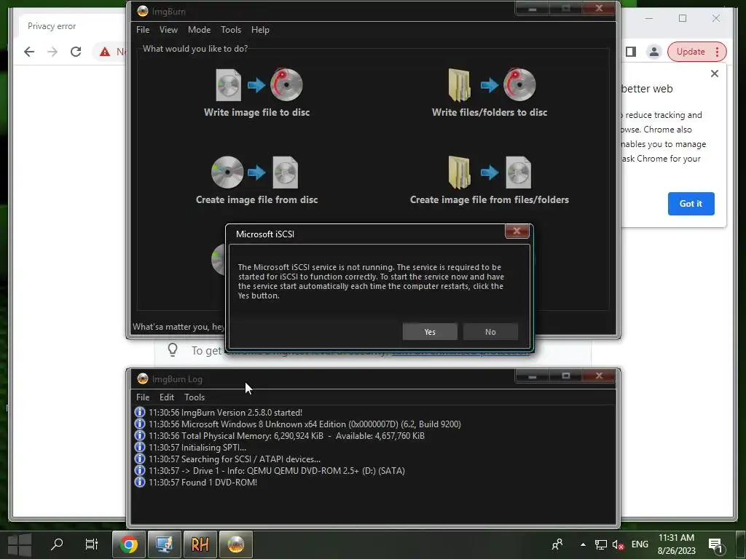The height and width of the screenshot is (559, 746).
Task: Select log line 'Found 1 DVD-ROM!'
Action: click(203, 483)
